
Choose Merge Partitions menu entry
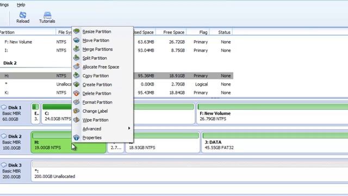pos(97,50)
